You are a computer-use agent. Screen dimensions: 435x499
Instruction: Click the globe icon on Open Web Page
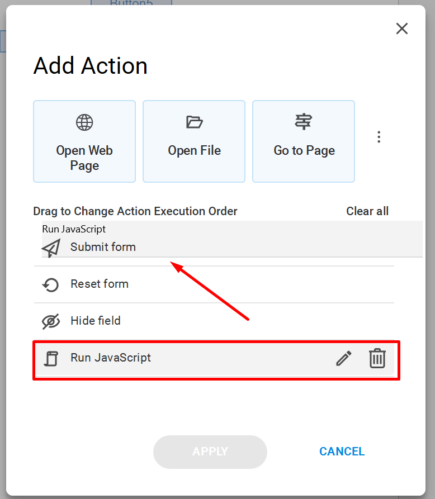tap(84, 122)
